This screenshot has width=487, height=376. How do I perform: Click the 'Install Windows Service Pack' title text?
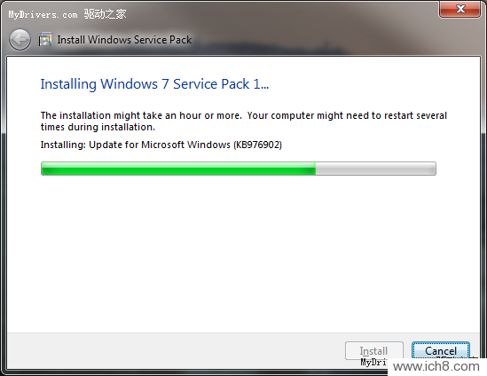(124, 40)
